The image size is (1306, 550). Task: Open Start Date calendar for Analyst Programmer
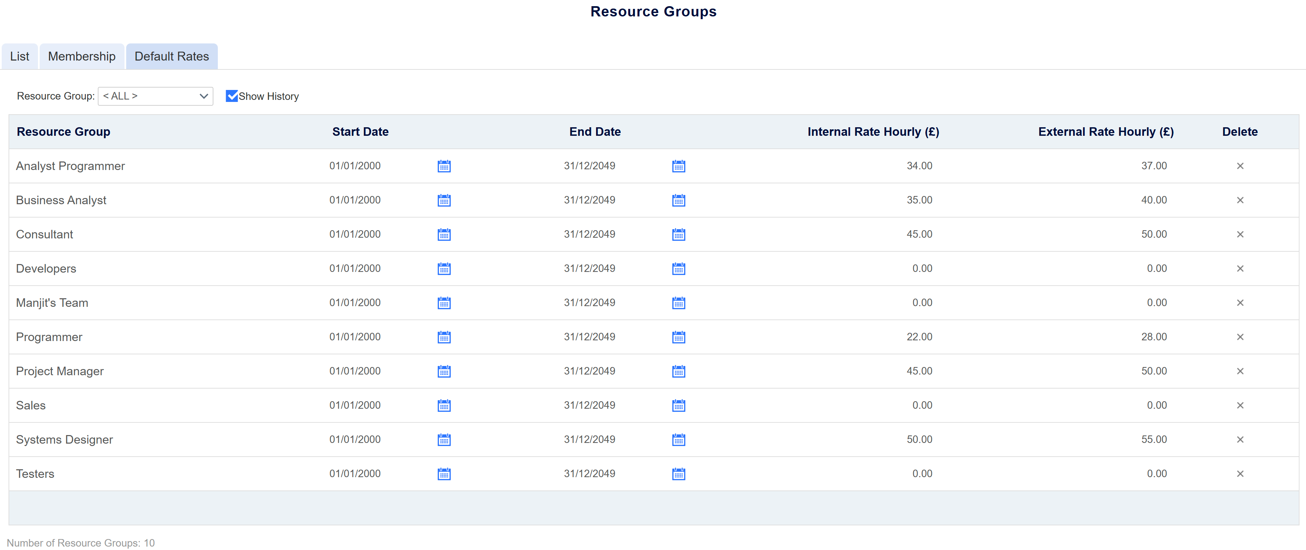(x=444, y=166)
